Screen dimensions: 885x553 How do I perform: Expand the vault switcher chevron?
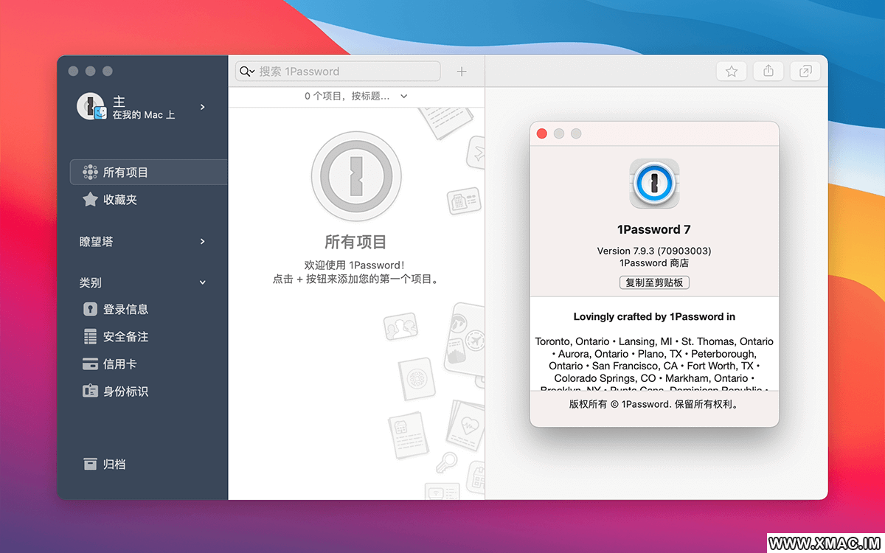[203, 107]
